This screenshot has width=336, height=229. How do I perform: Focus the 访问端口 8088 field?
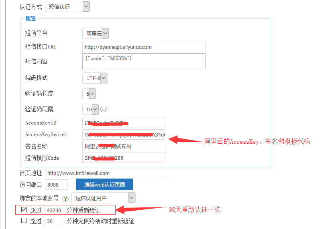[56, 185]
